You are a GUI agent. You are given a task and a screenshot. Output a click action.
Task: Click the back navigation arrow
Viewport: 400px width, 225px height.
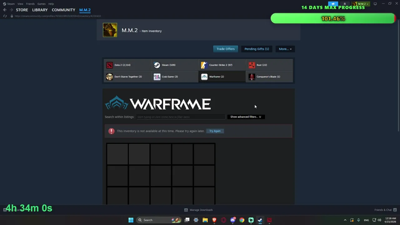coord(5,10)
